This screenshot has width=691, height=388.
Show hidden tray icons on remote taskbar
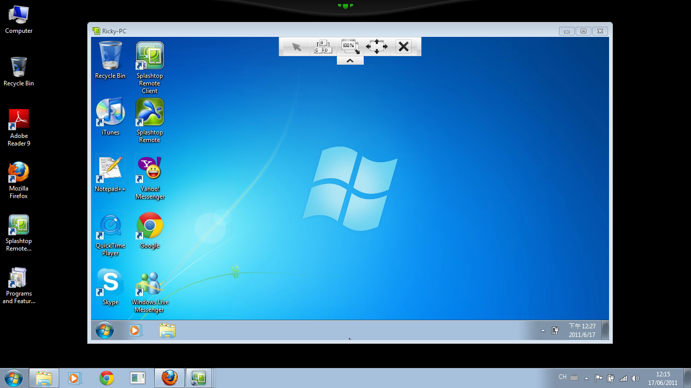point(543,331)
